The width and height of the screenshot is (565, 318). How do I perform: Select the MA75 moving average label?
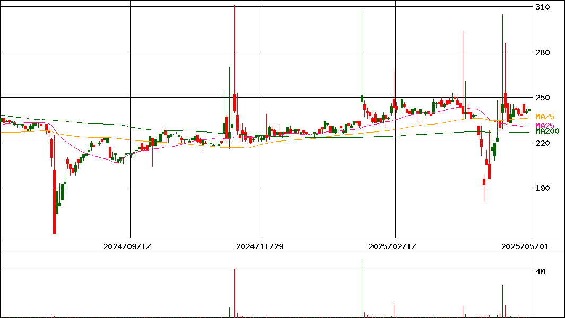click(545, 117)
